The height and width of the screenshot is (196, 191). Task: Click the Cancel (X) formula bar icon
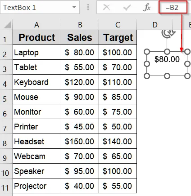click(x=106, y=7)
